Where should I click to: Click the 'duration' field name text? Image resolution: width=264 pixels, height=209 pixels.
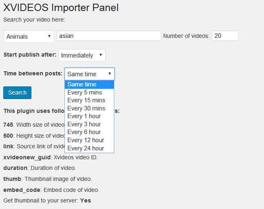tap(16, 168)
